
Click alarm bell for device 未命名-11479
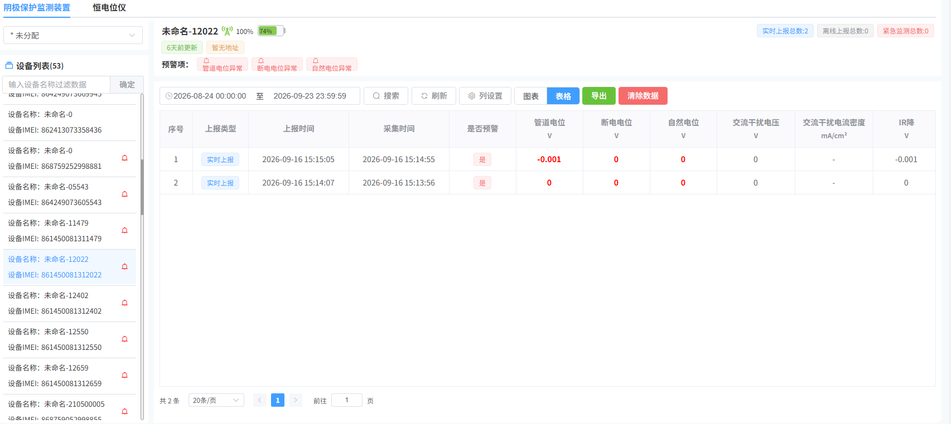pos(125,231)
